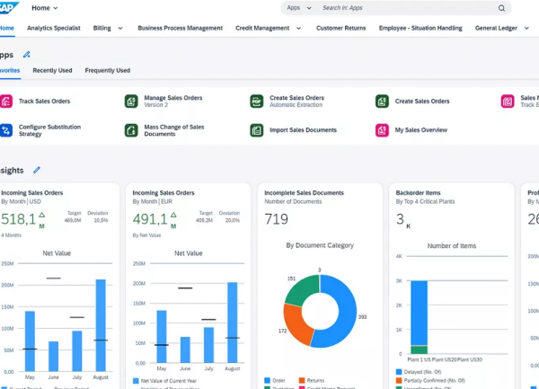
Task: Open the partially visible Sales app icon at right
Action: click(x=508, y=101)
